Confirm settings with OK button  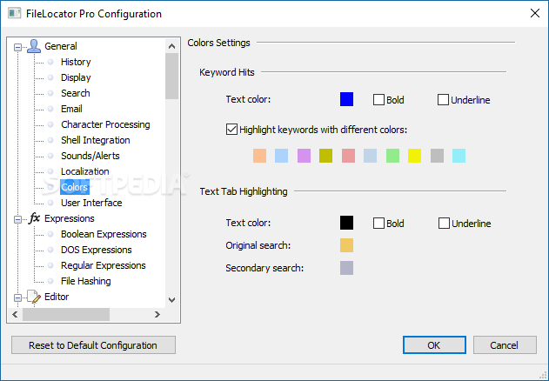pos(434,345)
